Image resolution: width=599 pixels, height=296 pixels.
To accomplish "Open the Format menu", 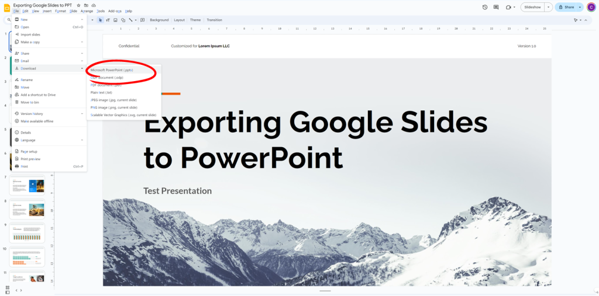I will coord(60,11).
